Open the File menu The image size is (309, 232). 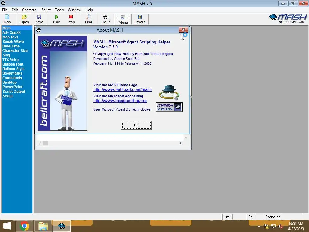[5, 10]
